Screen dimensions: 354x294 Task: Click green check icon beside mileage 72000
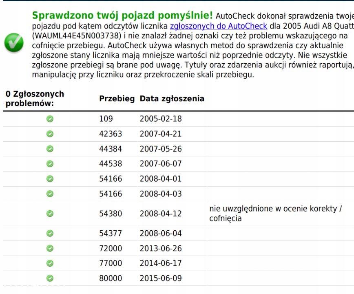point(50,248)
